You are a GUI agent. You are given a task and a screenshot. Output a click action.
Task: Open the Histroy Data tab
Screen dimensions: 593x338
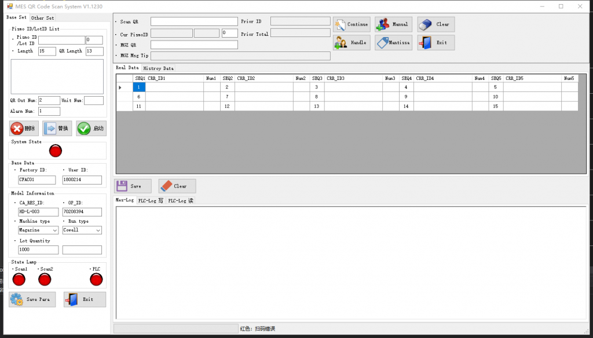(x=158, y=68)
